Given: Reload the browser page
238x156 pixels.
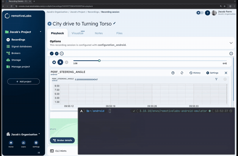Looking at the screenshot, I should [x=11, y=6].
